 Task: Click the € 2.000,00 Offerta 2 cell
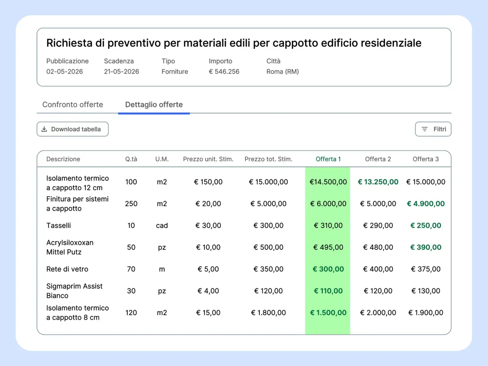tap(378, 313)
